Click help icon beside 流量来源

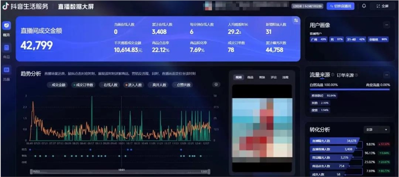(x=333, y=75)
